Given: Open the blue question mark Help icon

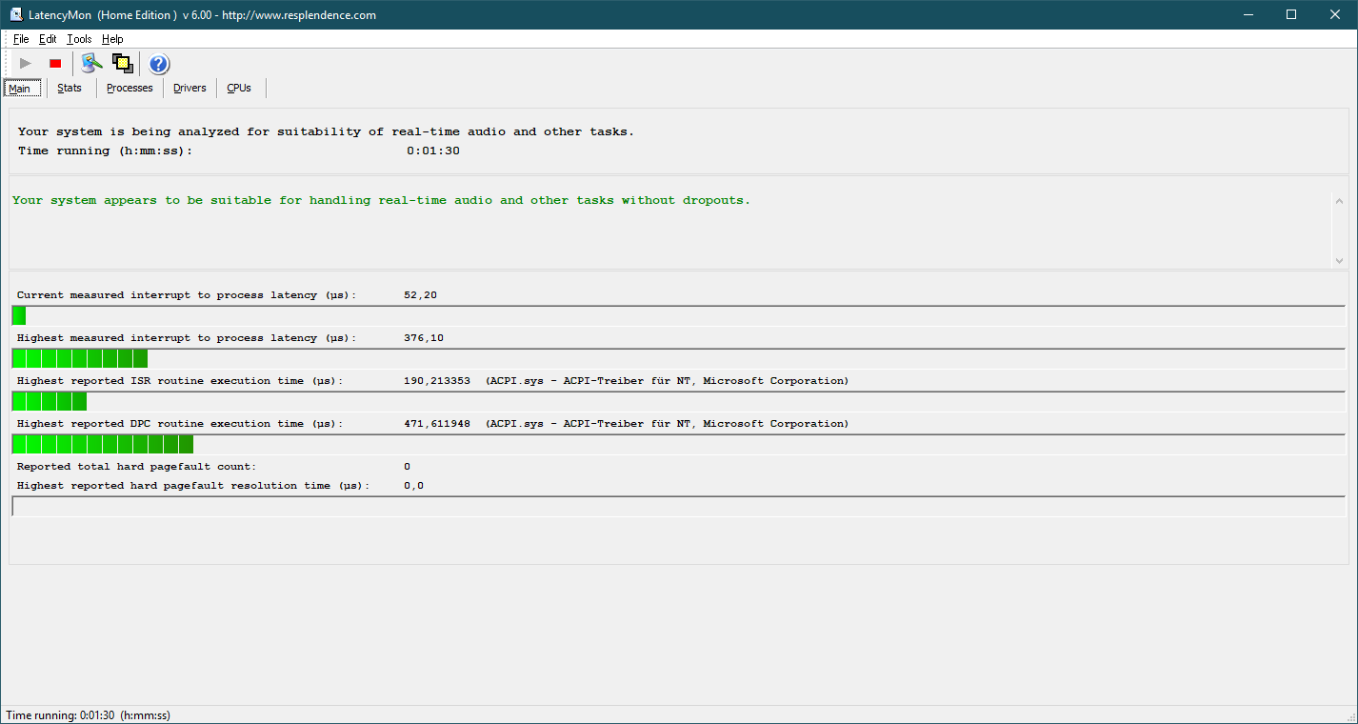Looking at the screenshot, I should [159, 64].
